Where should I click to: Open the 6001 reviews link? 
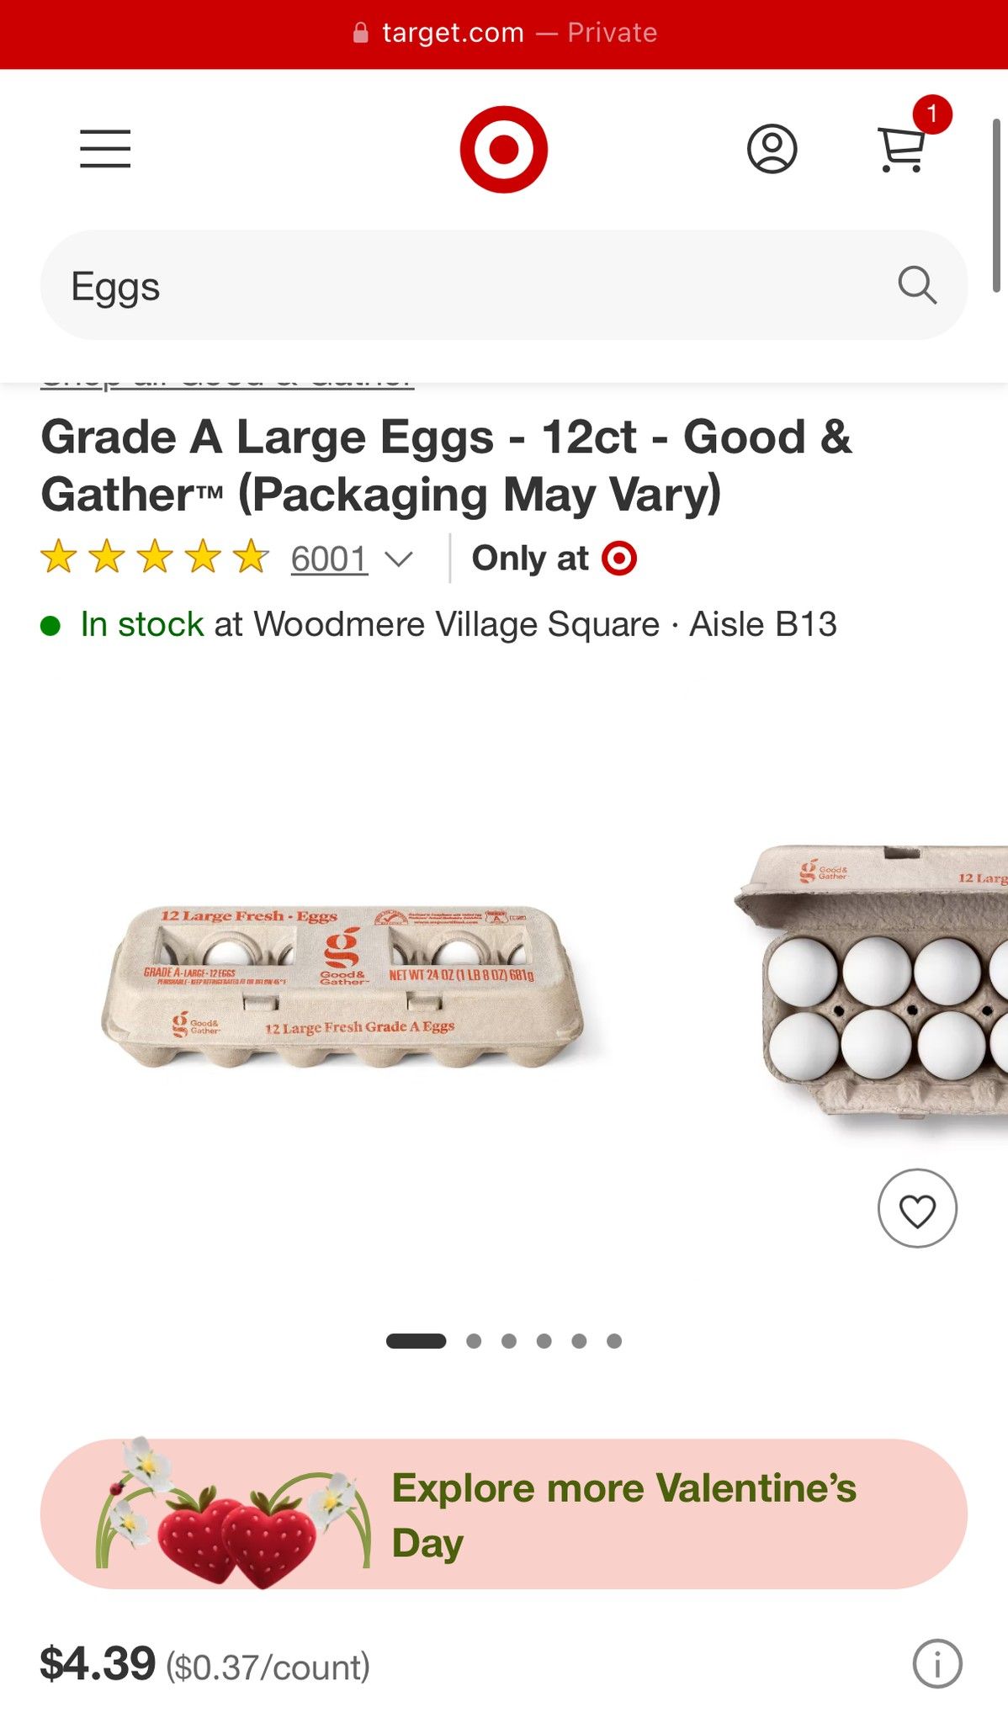pos(329,559)
